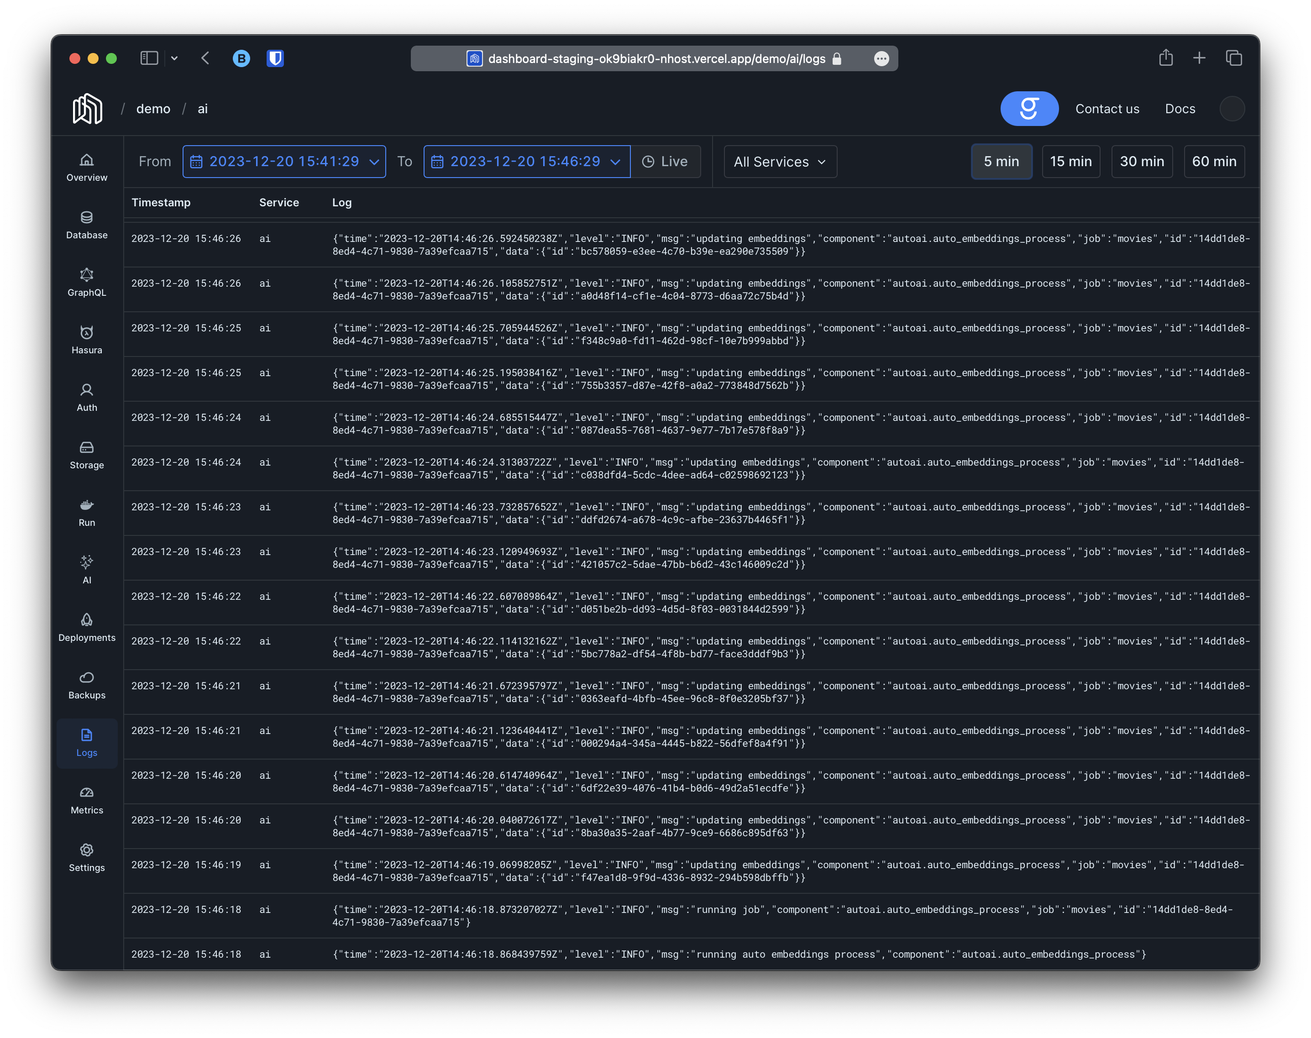Screen dimensions: 1311x1038
Task: Click the Nhost logo in header
Action: (88, 109)
